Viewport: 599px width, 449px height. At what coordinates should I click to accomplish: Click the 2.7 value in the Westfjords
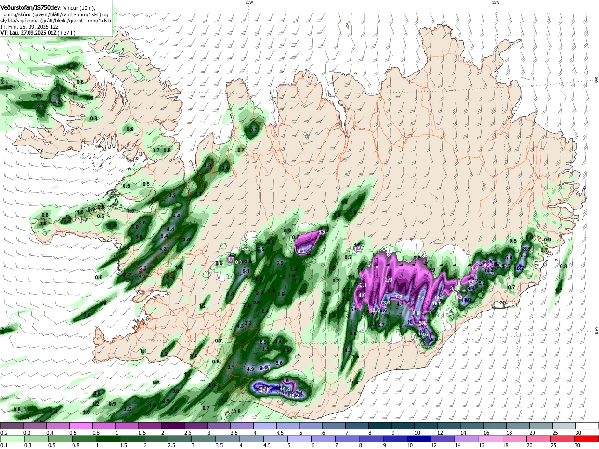pyautogui.click(x=41, y=107)
